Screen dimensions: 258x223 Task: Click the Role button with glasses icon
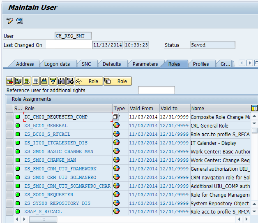[x=88, y=81]
